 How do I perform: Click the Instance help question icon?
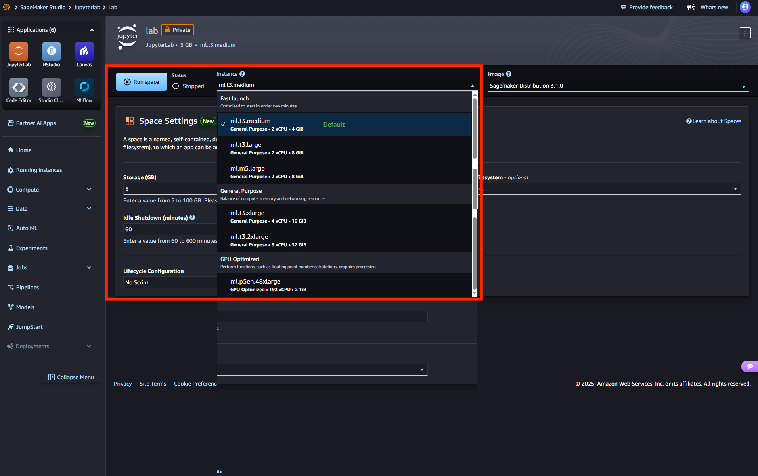coord(242,74)
